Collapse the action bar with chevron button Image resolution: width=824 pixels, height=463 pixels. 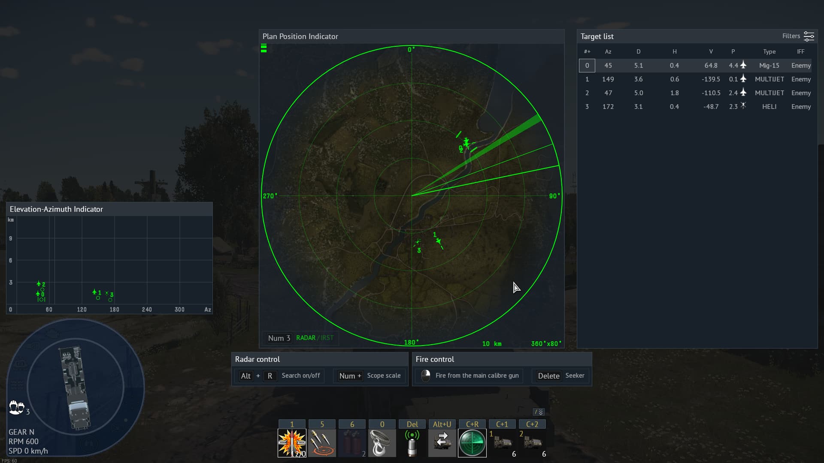tap(539, 412)
